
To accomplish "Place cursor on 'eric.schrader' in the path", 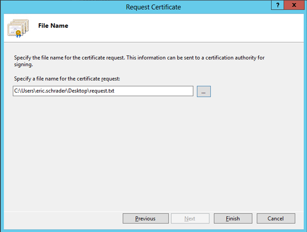I will click(x=51, y=91).
